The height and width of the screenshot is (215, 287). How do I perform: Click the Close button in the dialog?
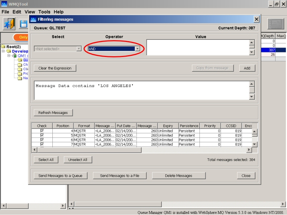coord(246,176)
